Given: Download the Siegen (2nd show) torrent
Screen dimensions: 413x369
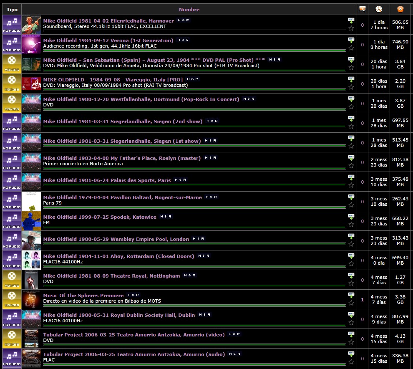Looking at the screenshot, I should click(351, 119).
